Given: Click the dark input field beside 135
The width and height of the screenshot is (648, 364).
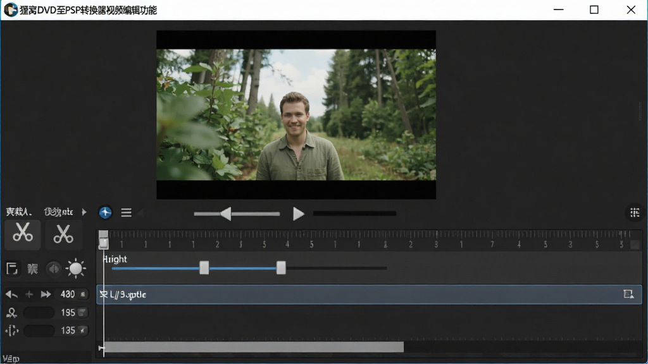Looking at the screenshot, I should [39, 330].
